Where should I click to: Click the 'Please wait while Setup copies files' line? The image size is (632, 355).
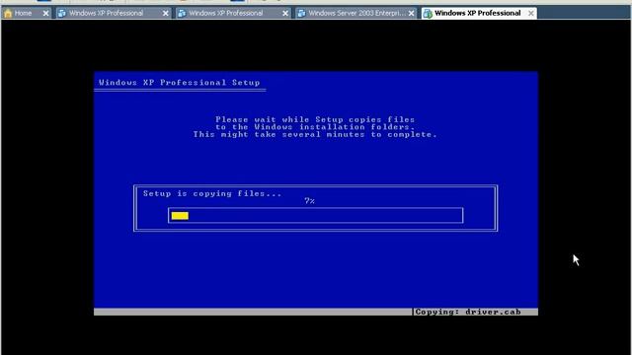click(315, 119)
